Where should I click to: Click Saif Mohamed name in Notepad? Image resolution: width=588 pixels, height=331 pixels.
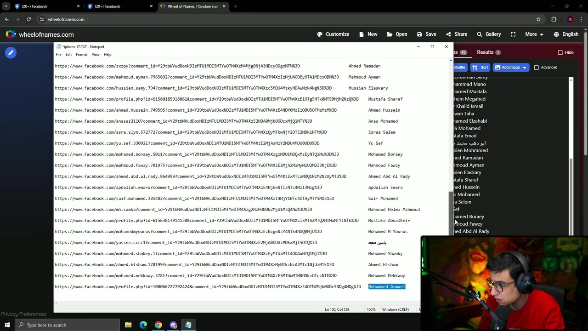pyautogui.click(x=383, y=199)
